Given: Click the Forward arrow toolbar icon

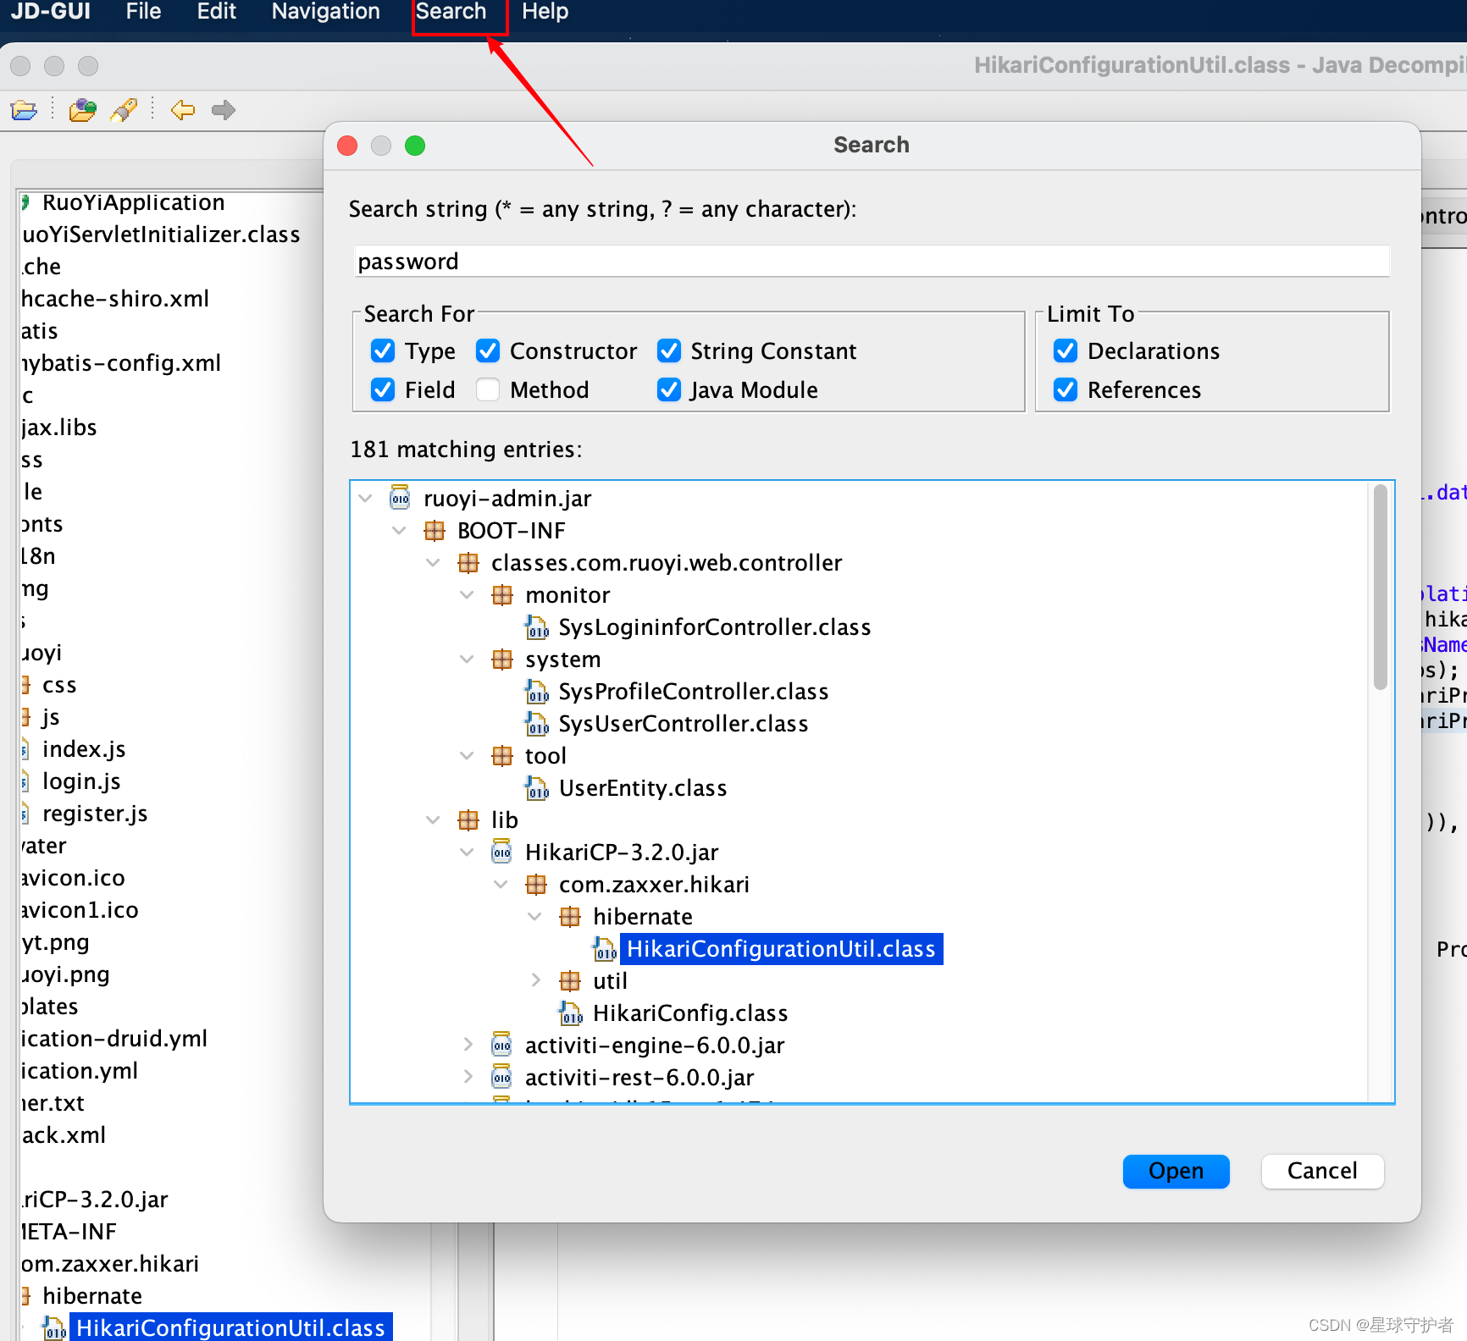Looking at the screenshot, I should (224, 110).
